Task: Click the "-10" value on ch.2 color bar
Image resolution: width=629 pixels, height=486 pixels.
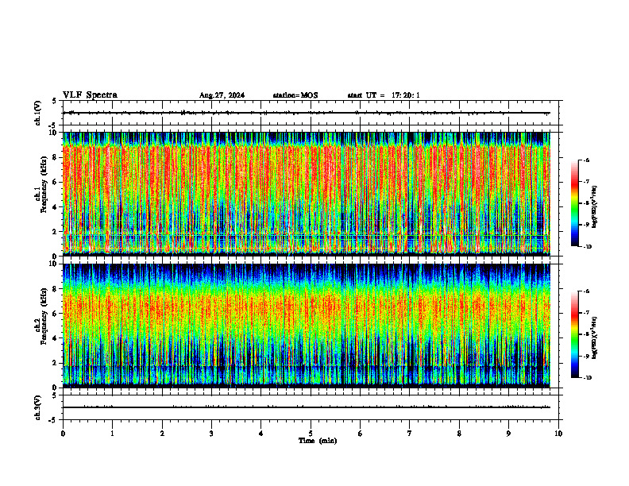Action: [587, 378]
